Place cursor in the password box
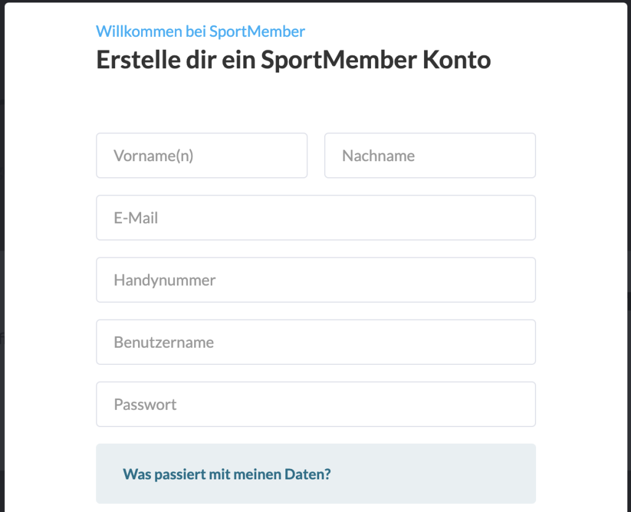 pos(315,404)
